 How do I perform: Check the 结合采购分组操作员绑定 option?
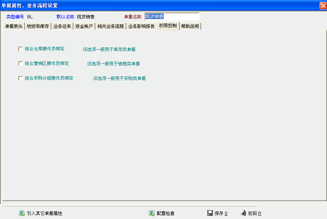[x=21, y=78]
